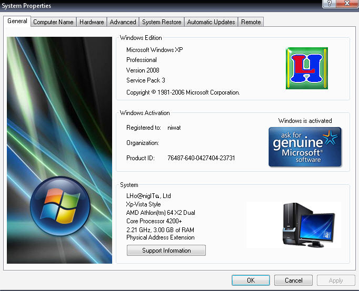Click the 'Registered to:' label

pos(144,128)
